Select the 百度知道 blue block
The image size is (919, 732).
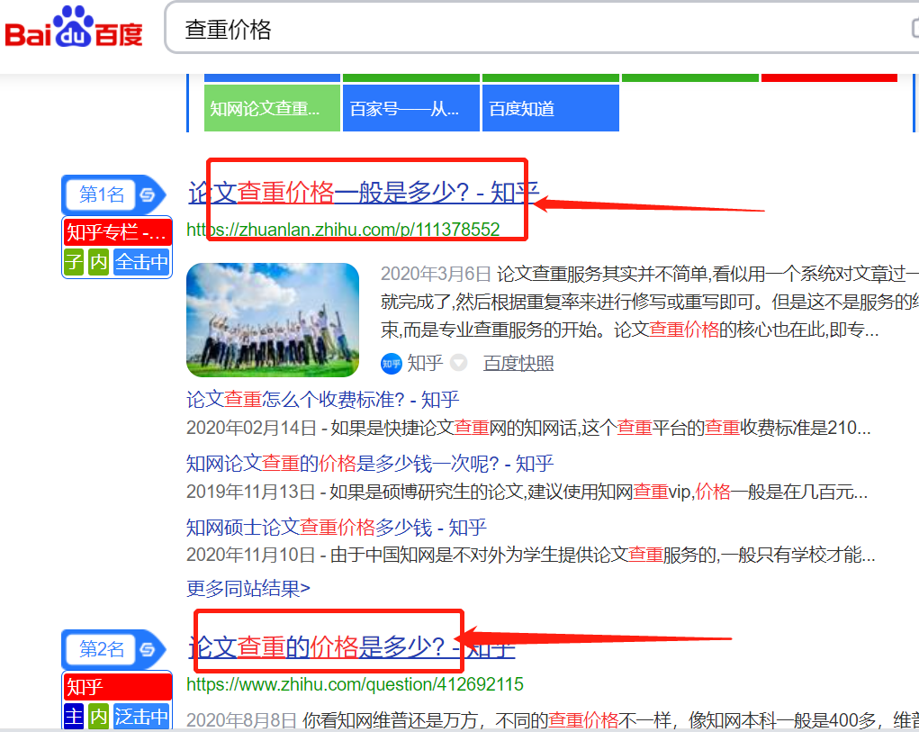[550, 108]
